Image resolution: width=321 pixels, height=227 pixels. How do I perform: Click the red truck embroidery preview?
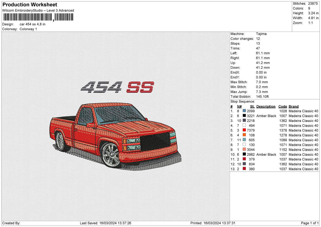[x=116, y=137]
